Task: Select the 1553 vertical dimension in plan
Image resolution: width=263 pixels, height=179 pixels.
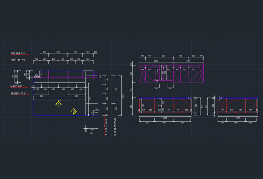Action: coord(89,99)
